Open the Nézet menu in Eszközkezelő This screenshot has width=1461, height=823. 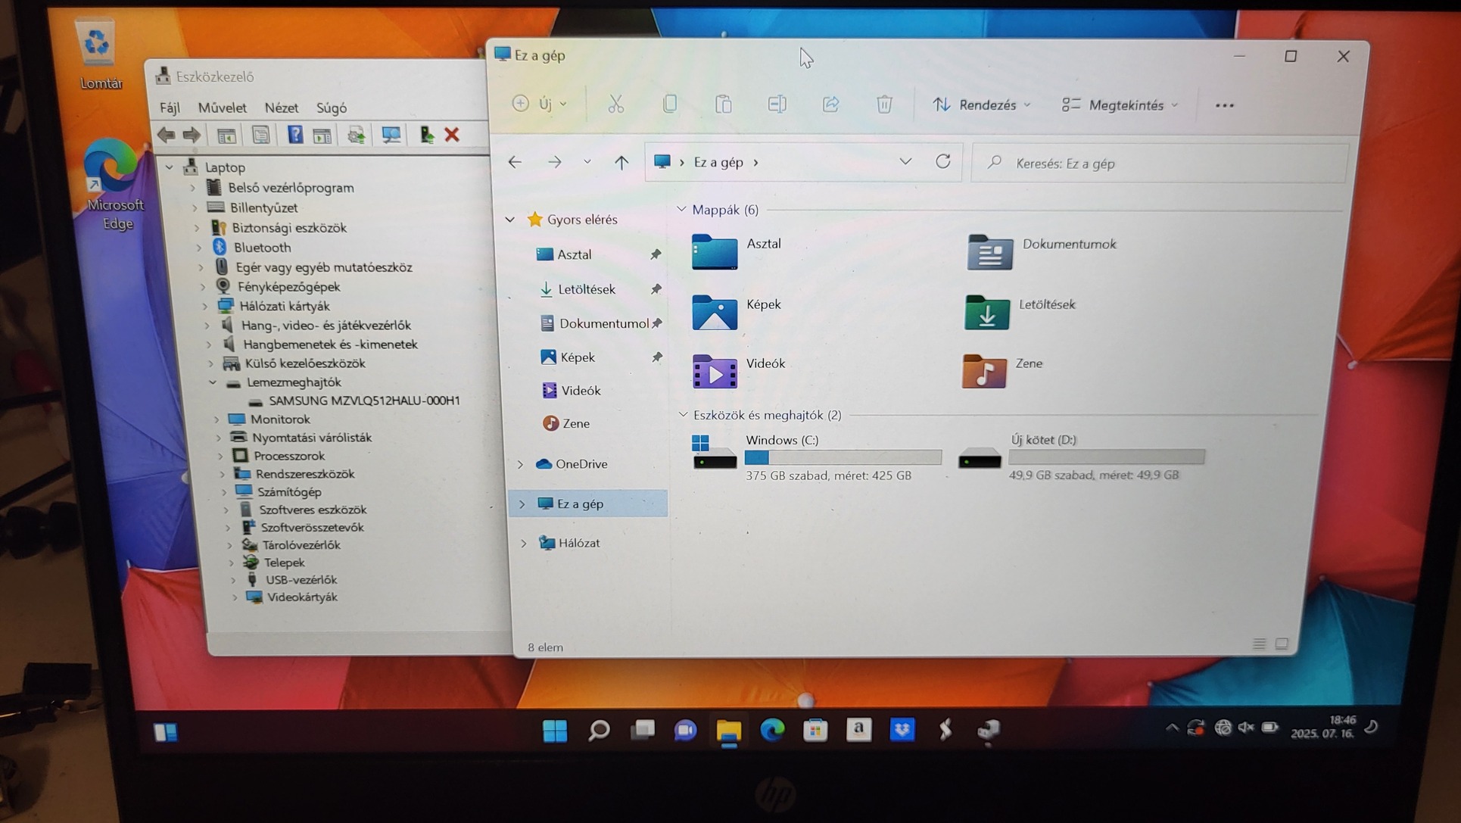[x=281, y=108]
